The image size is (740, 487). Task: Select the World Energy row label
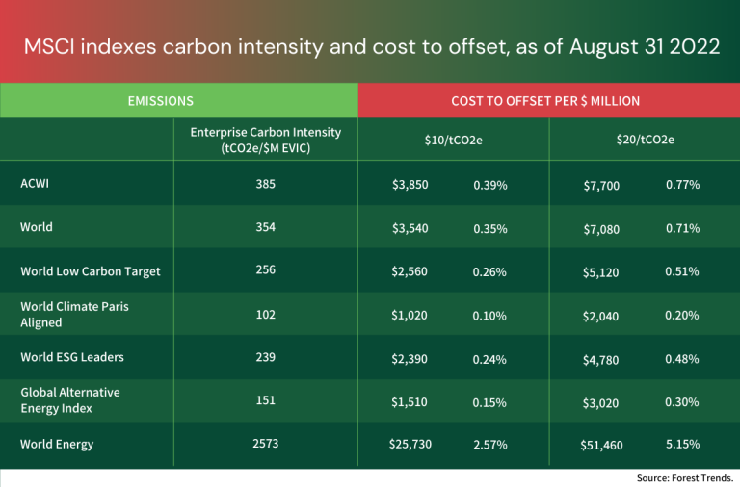click(56, 444)
